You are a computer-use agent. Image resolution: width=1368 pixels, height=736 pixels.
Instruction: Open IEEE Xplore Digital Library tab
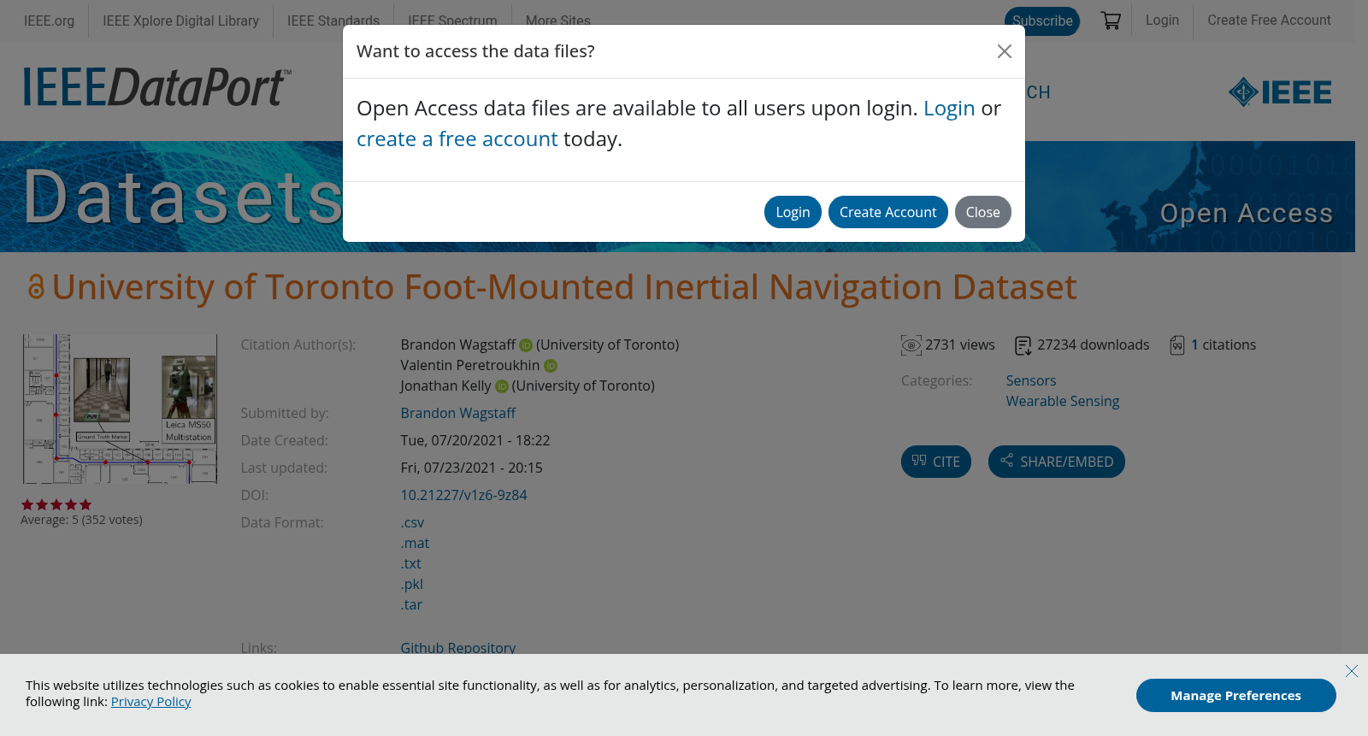tap(180, 21)
